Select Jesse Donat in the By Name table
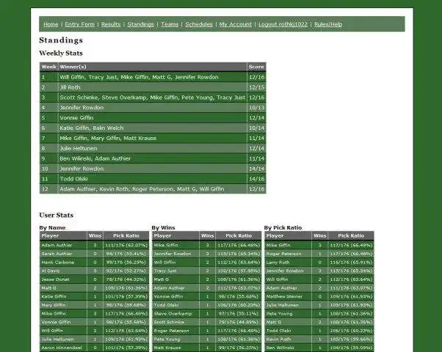The height and width of the screenshot is (352, 442). (x=55, y=279)
